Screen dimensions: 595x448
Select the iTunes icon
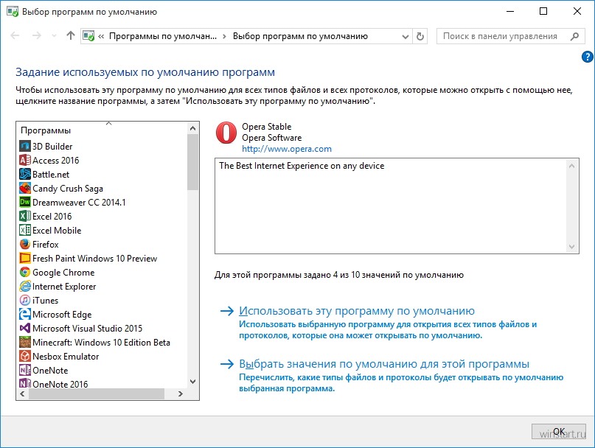coord(25,300)
